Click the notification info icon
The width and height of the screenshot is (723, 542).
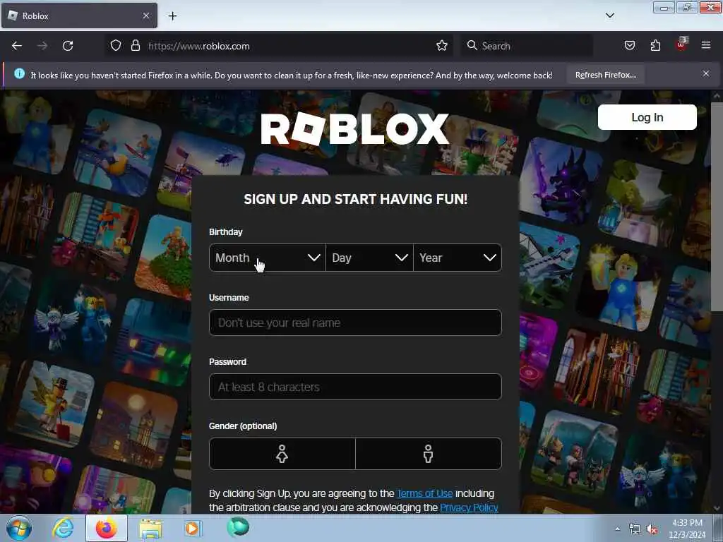tap(19, 73)
